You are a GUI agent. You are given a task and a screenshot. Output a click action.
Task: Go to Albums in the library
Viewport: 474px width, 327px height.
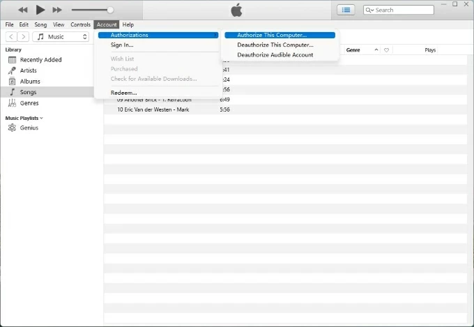coord(30,82)
